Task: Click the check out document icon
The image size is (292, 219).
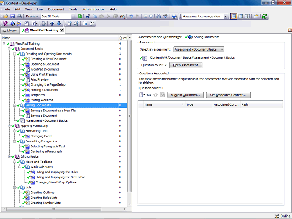Action: pos(85,23)
